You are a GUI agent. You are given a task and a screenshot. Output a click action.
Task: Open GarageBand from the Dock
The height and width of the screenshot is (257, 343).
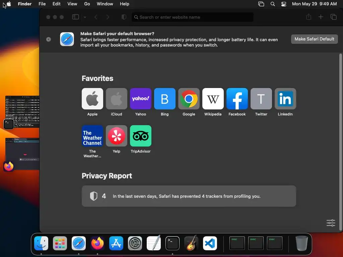click(x=191, y=243)
